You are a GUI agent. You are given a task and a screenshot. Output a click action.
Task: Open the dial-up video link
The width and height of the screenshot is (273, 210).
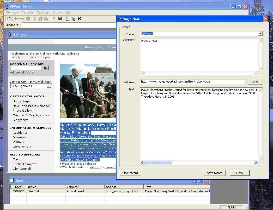pos(95,167)
